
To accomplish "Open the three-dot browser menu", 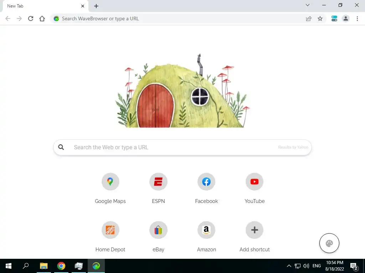I will (x=357, y=18).
